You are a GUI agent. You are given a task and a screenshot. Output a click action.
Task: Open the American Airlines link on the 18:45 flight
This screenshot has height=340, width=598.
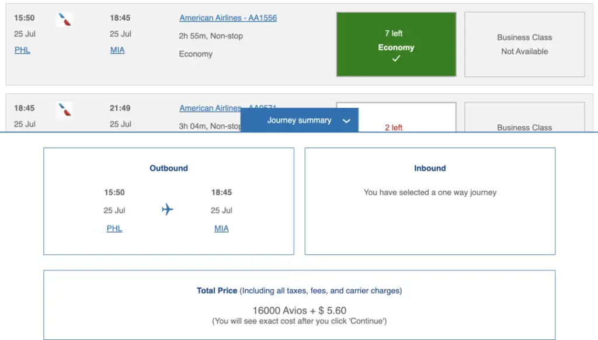coord(210,108)
